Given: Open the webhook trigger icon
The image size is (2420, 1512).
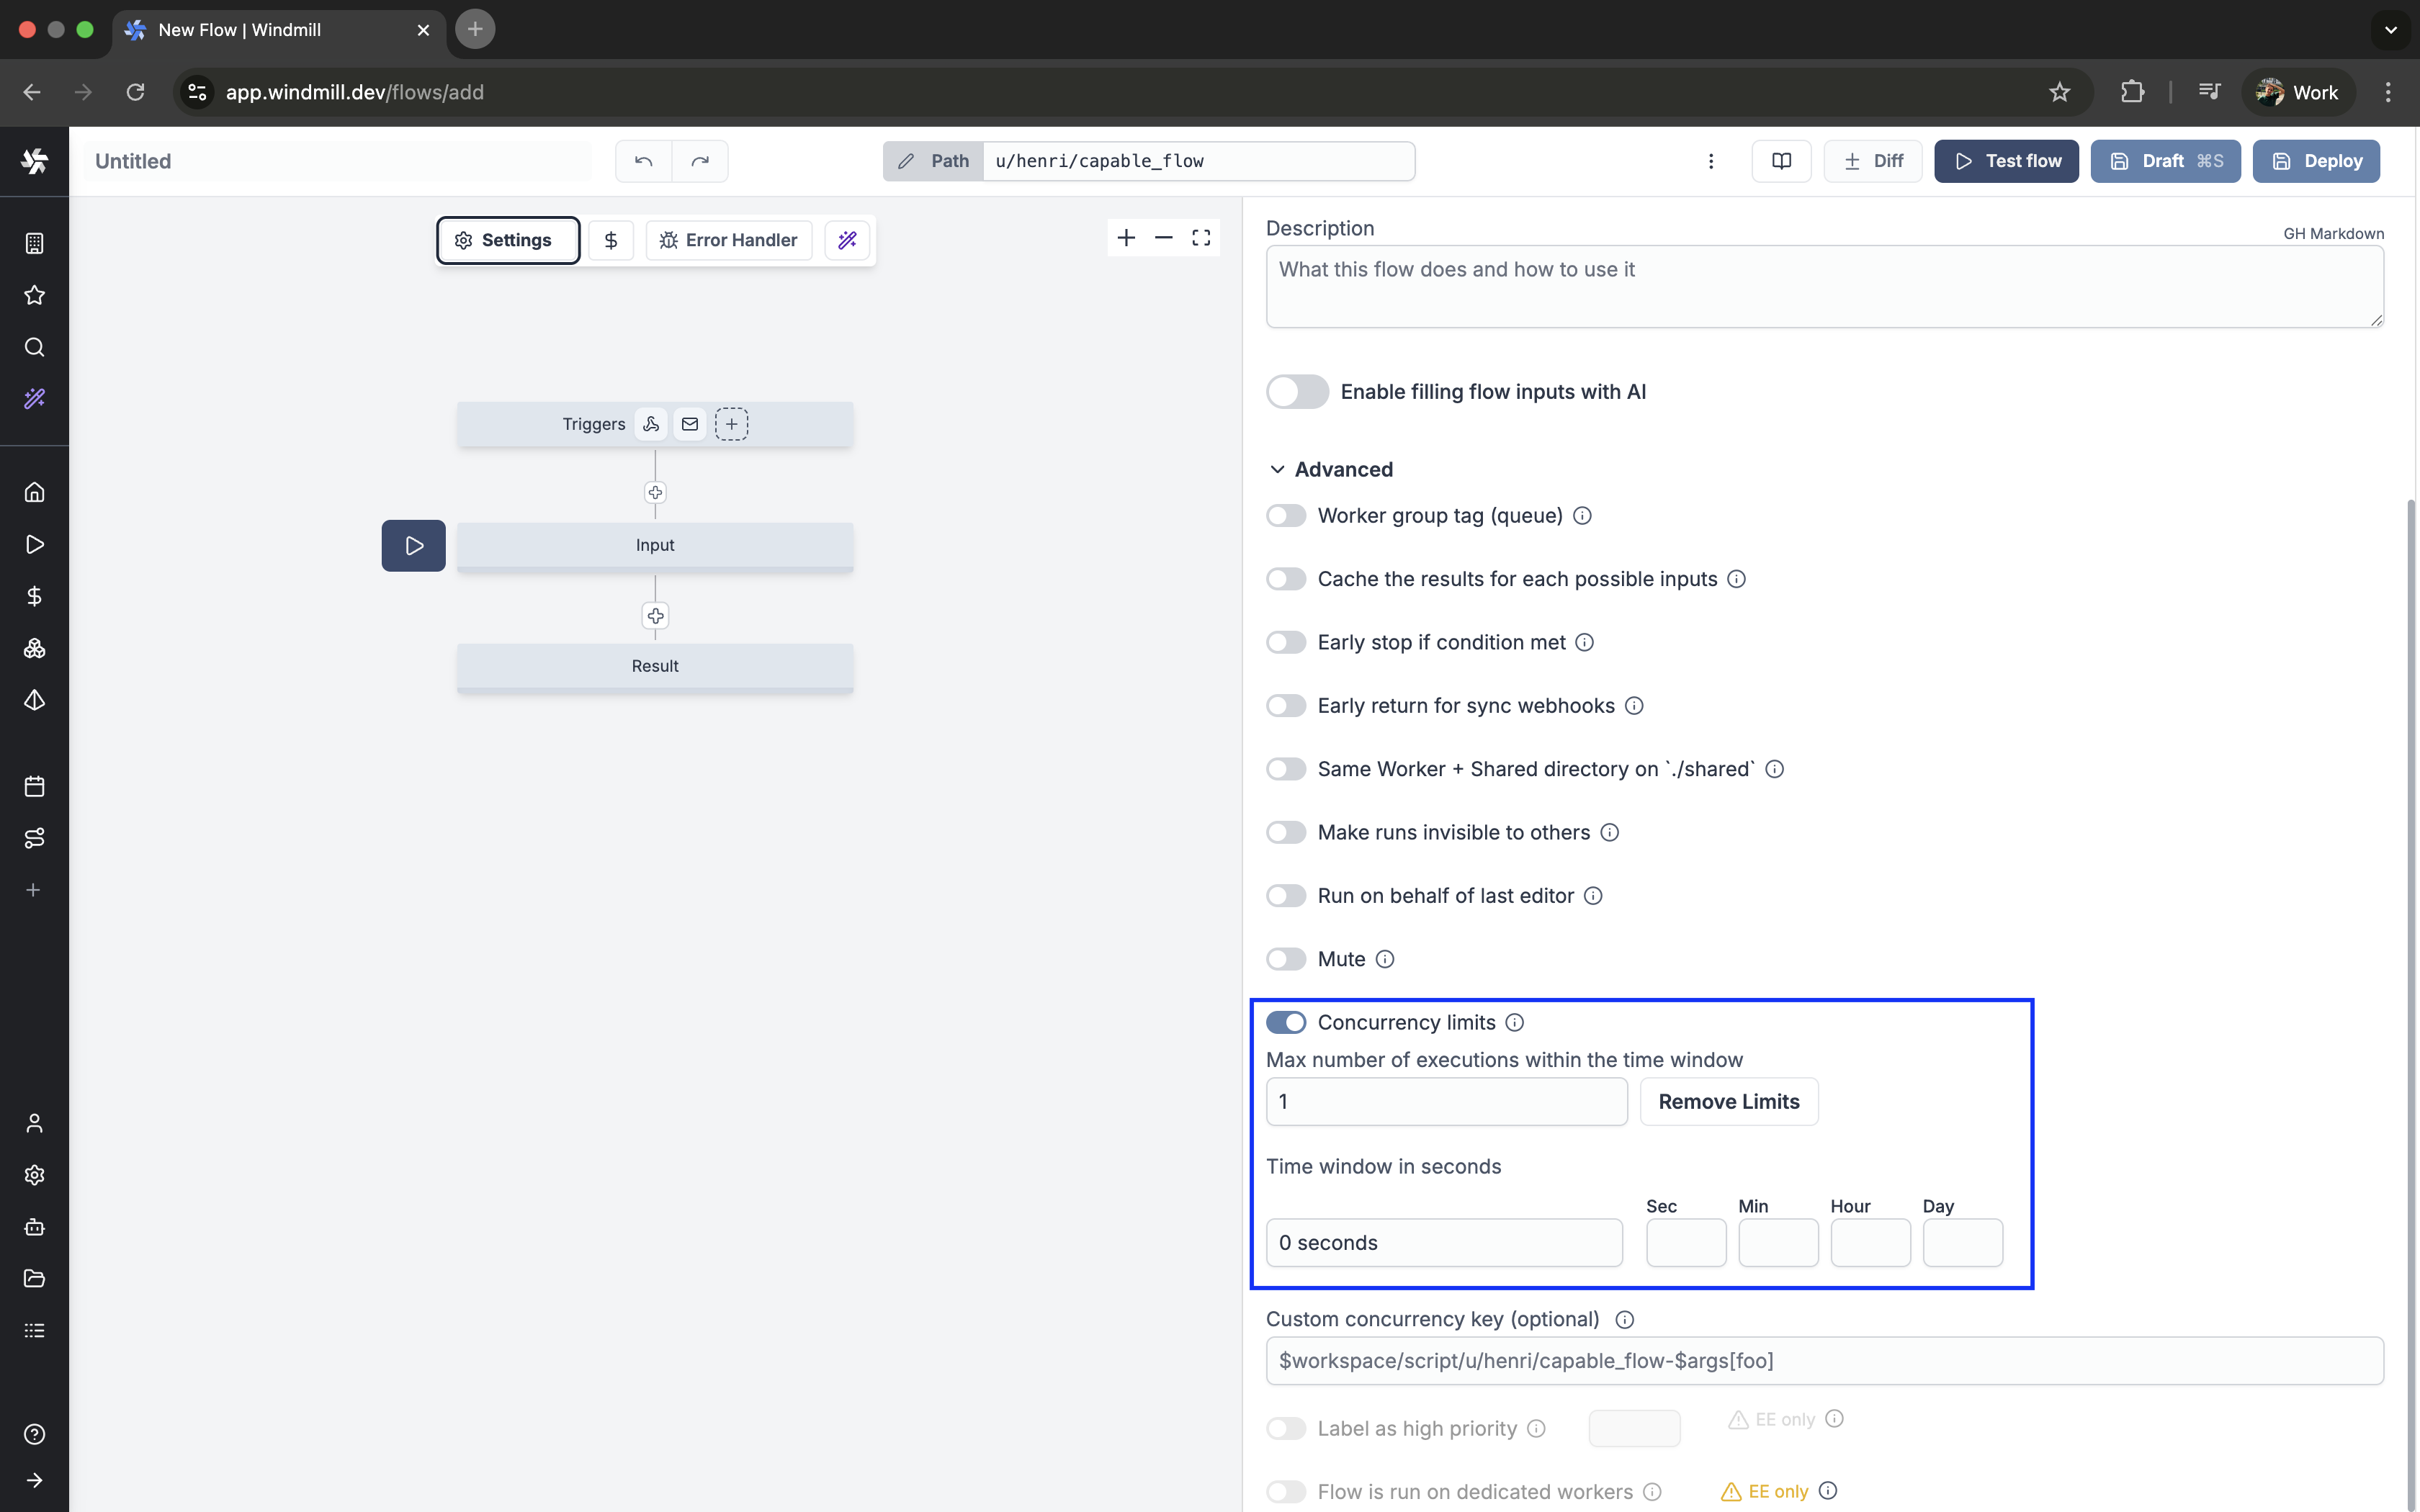Looking at the screenshot, I should point(651,424).
